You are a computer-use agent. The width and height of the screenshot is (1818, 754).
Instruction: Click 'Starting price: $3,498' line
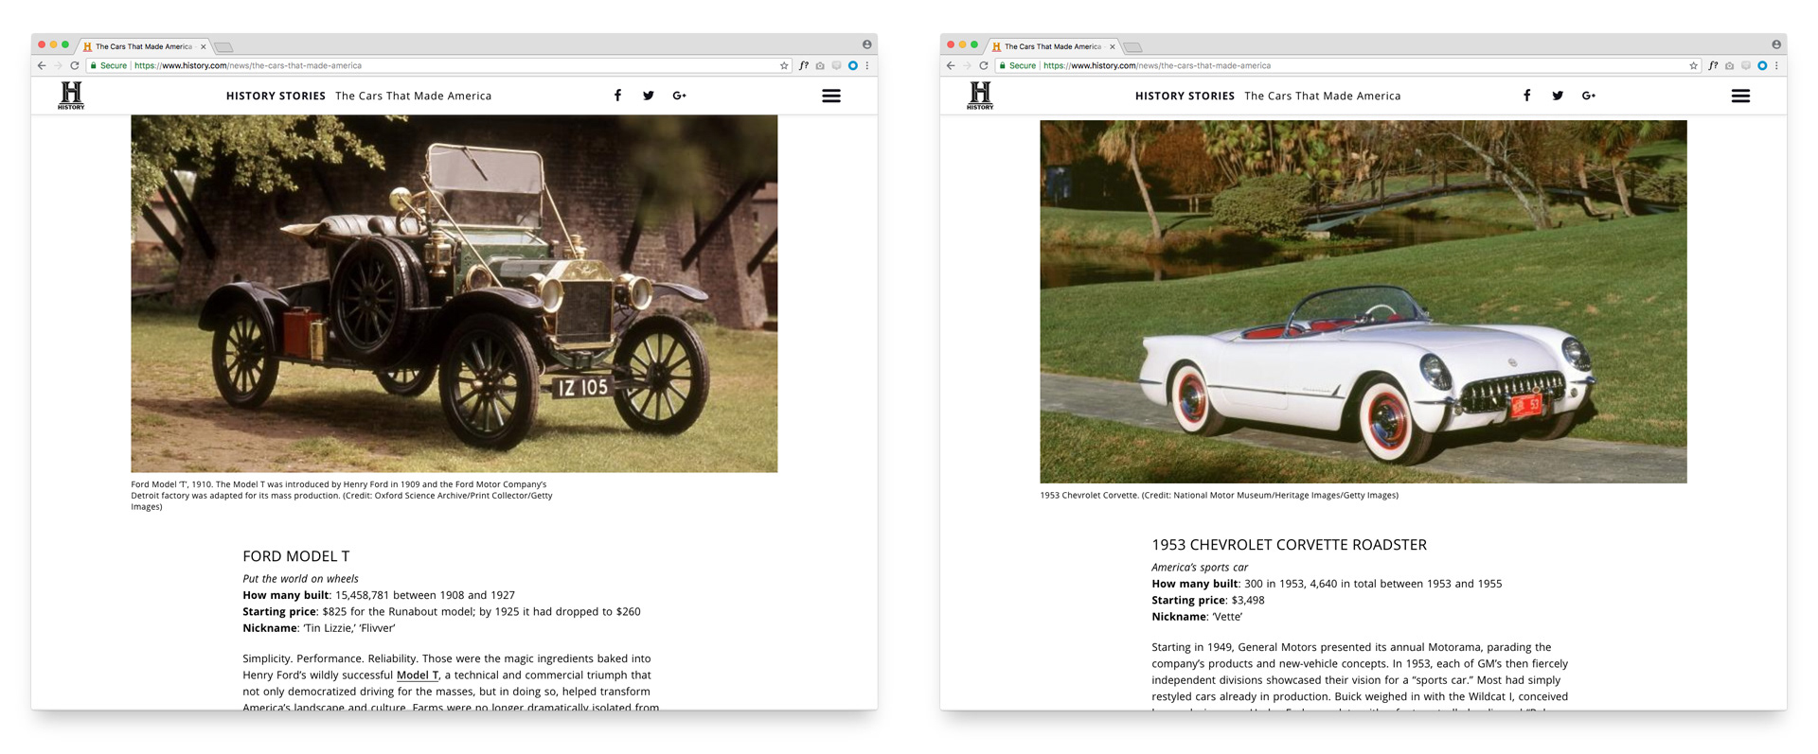pyautogui.click(x=1208, y=600)
